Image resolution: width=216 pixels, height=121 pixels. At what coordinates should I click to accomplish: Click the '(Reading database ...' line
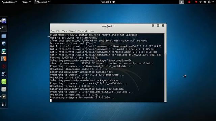click(101, 64)
